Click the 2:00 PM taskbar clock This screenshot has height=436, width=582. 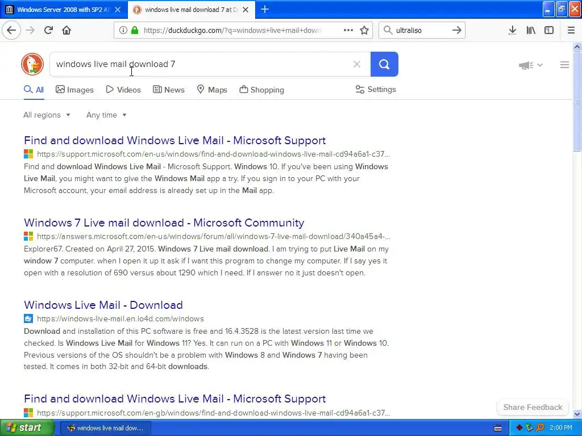[561, 428]
